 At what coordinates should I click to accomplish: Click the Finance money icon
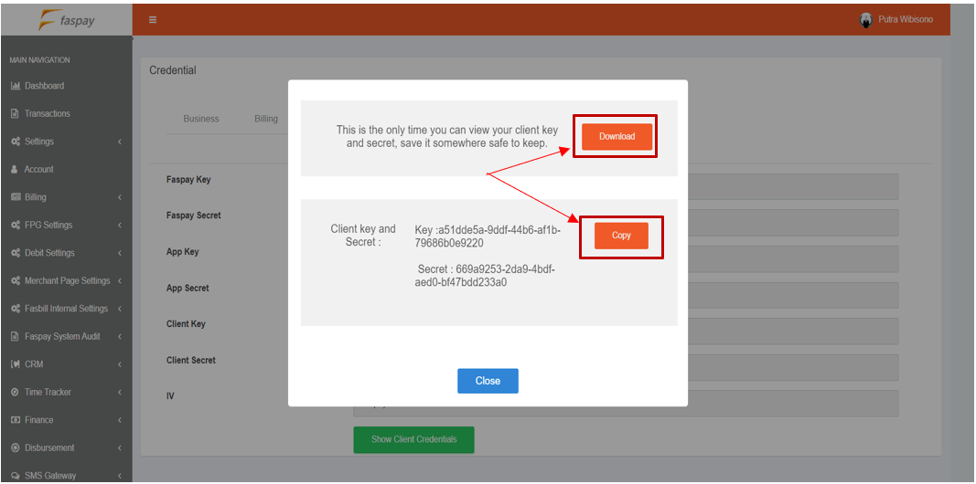click(x=16, y=420)
